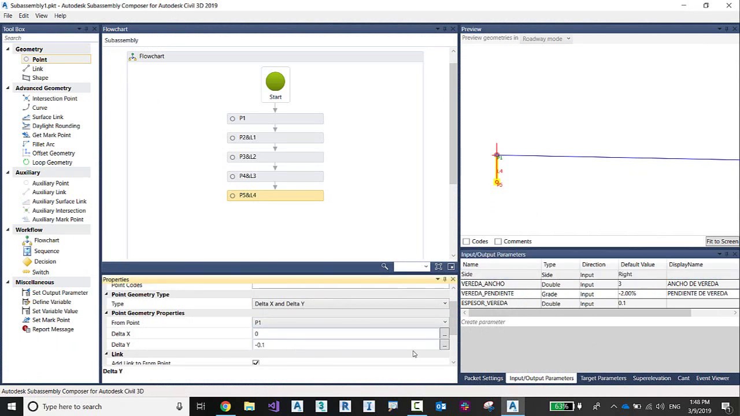Collapse the Advanced Geometry group

8,88
